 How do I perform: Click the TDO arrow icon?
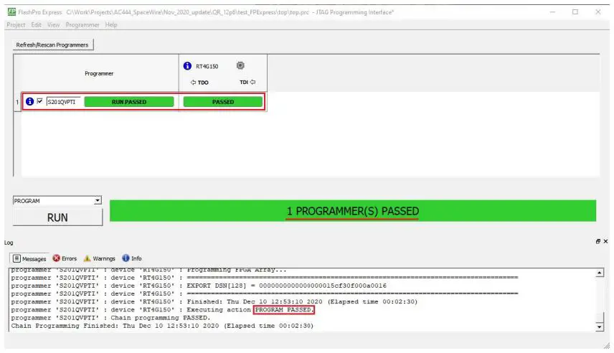(x=193, y=83)
